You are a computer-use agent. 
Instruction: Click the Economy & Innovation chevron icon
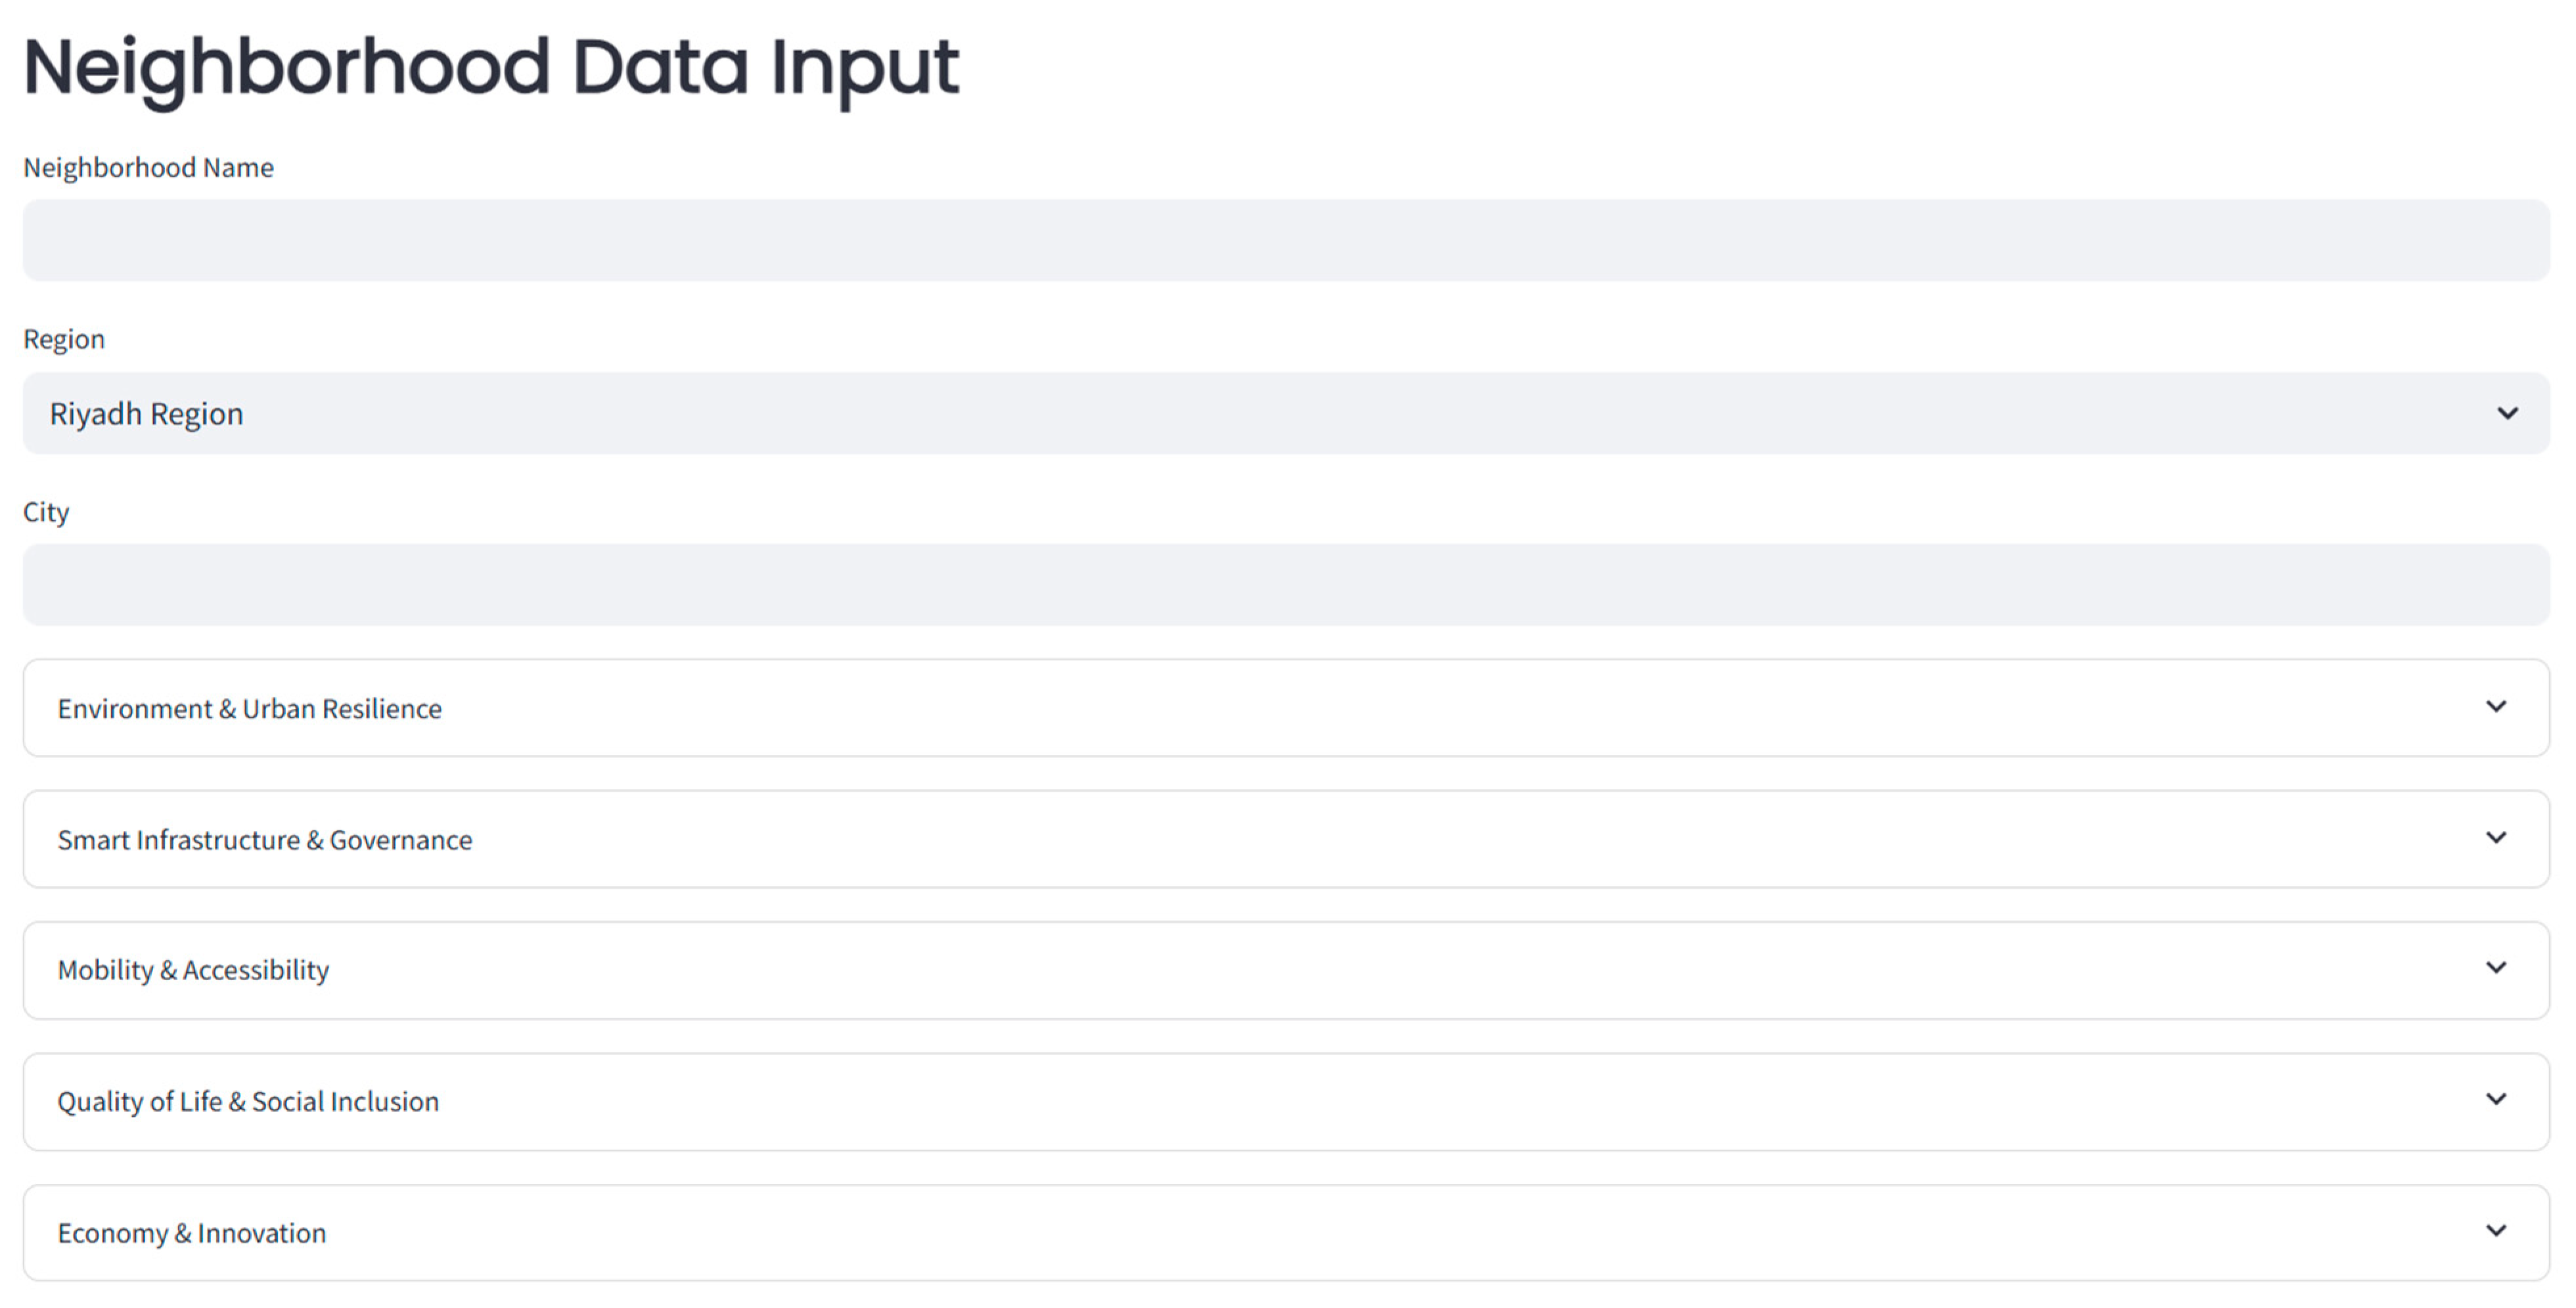[2496, 1231]
